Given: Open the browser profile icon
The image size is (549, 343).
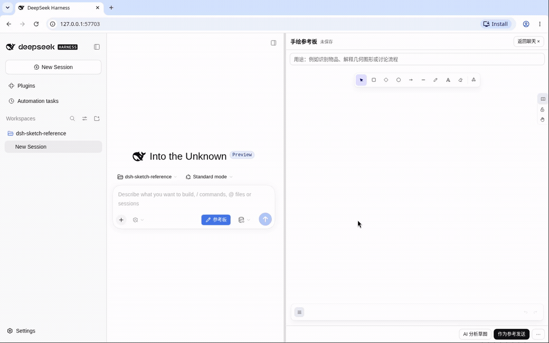Looking at the screenshot, I should point(526,24).
